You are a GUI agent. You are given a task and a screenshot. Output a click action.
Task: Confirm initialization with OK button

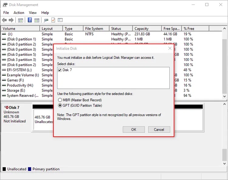tap(134, 130)
